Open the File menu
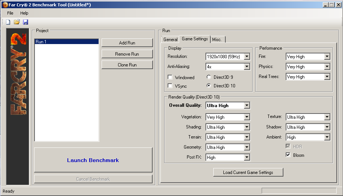Image resolution: width=343 pixels, height=196 pixels. click(10, 13)
